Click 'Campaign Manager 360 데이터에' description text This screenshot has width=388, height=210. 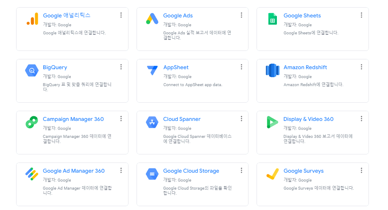coord(77,139)
